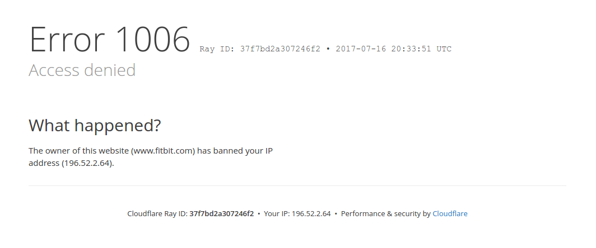Select the bold Ray ID in the footer
This screenshot has height=248, width=596.
coord(221,213)
